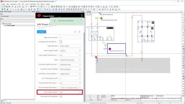The height and width of the screenshot is (104, 185).
Task: Open the Layout space menu
Action: coord(14,4)
